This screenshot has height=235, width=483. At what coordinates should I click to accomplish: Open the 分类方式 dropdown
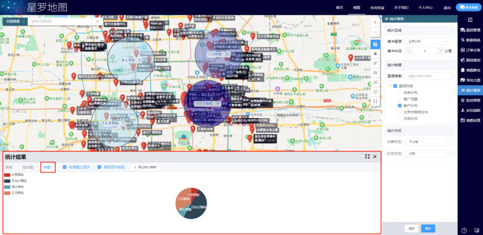pyautogui.click(x=429, y=142)
